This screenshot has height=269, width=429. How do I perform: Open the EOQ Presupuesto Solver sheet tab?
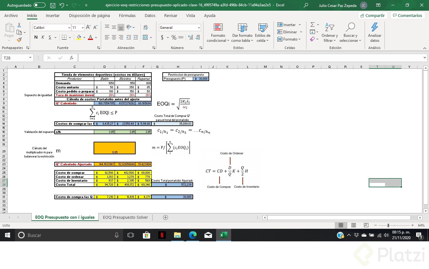(x=125, y=217)
